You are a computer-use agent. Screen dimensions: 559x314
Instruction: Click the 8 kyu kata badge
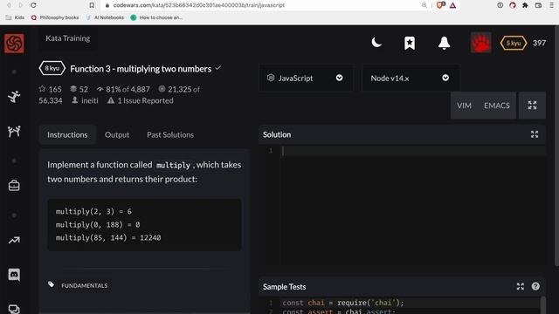click(52, 68)
